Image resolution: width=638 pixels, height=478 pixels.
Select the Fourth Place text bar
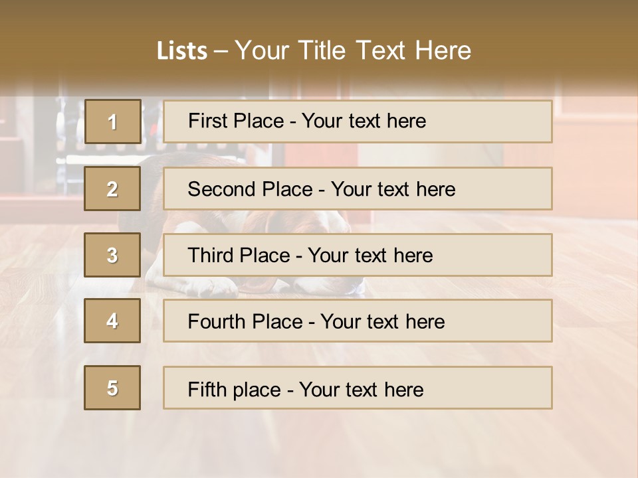pyautogui.click(x=358, y=321)
